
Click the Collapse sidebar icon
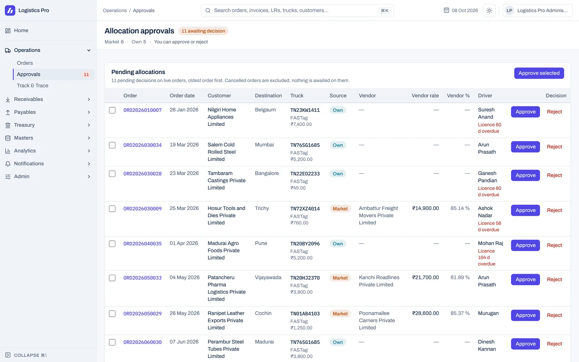[x=8, y=355]
